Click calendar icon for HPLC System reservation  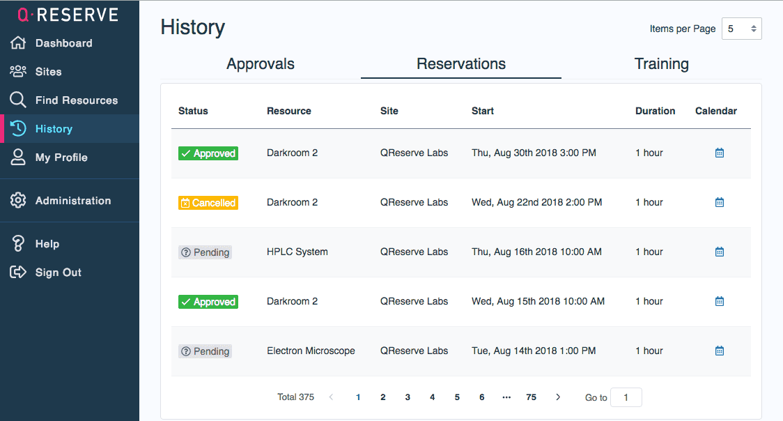720,252
